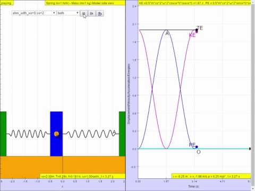Viewport: 255px width, 191px height.
Task: Click the 'A' label at the peak of the curve
Action: coord(167,33)
